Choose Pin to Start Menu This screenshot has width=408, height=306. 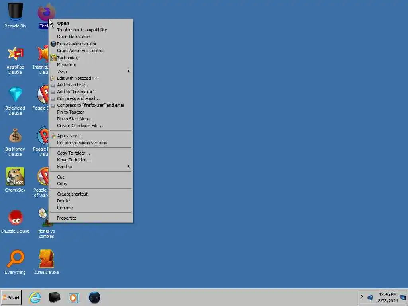90,119
